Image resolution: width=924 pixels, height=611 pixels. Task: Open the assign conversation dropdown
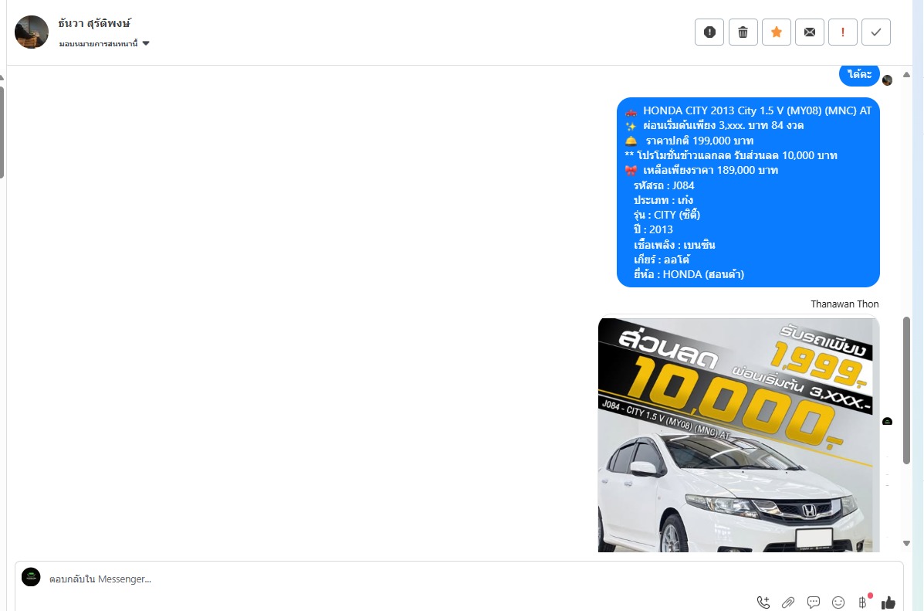point(104,43)
